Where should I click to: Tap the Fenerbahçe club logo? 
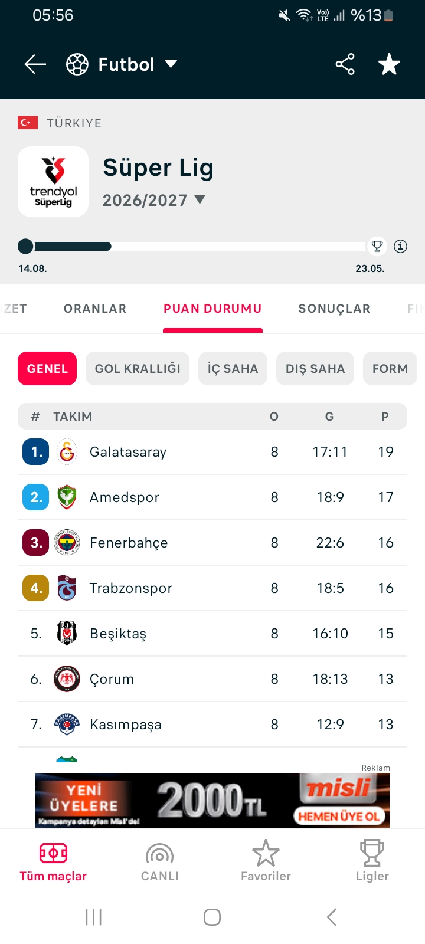[67, 543]
